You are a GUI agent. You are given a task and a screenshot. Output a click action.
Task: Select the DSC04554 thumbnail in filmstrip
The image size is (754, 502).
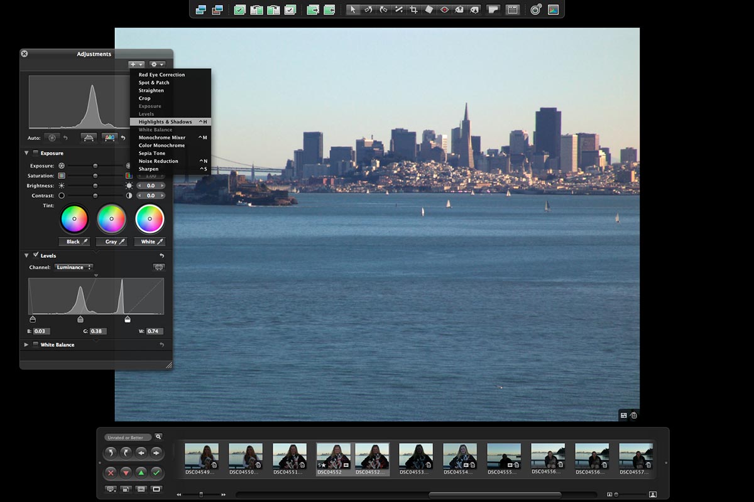point(459,456)
